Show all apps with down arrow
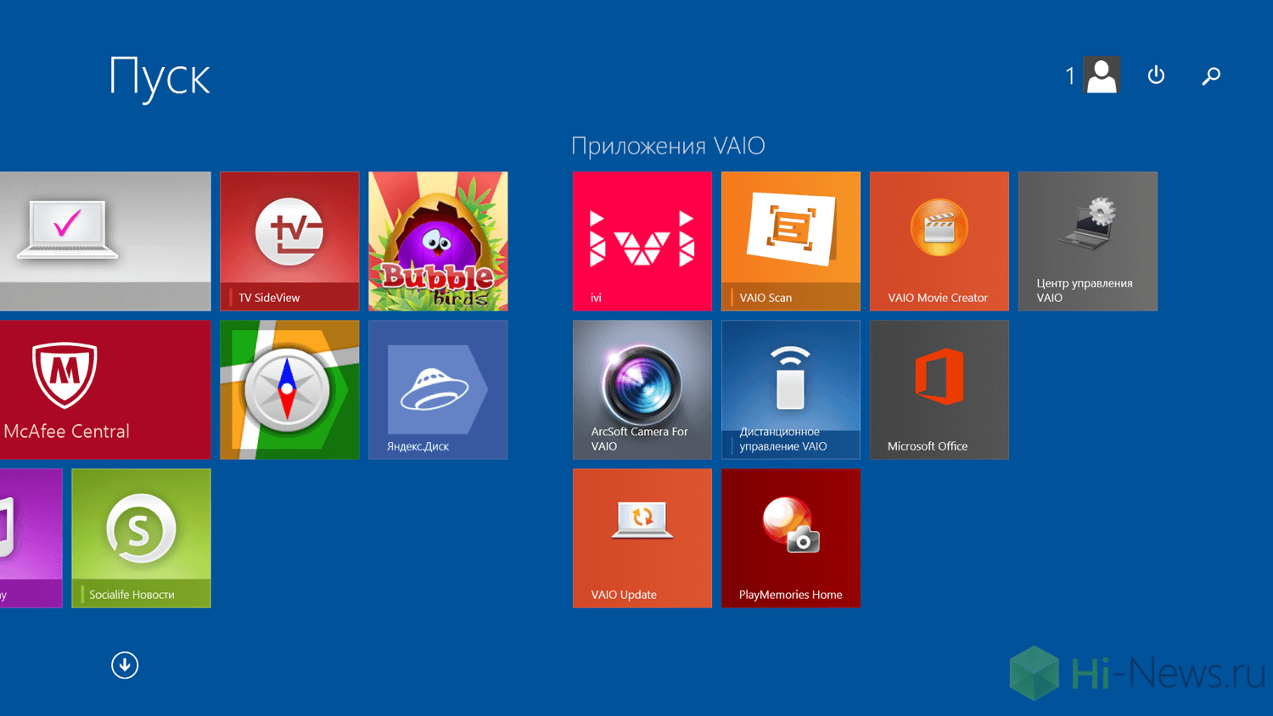 tap(125, 665)
